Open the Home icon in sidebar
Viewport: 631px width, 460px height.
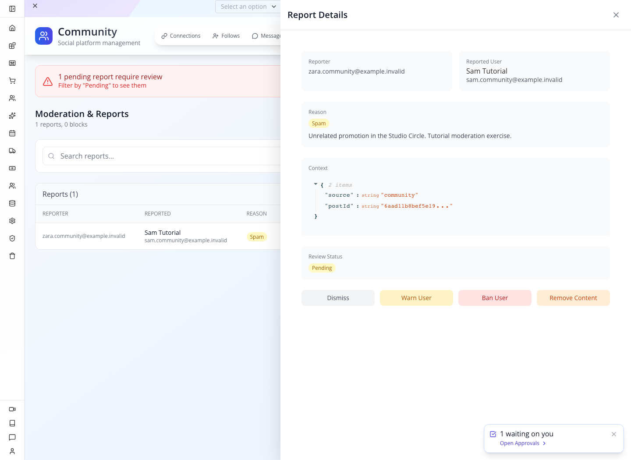(12, 28)
